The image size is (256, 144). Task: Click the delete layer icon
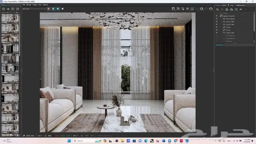pyautogui.click(x=222, y=10)
